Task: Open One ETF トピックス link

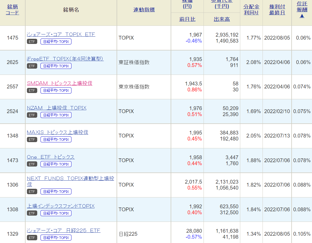Action: click(x=51, y=157)
